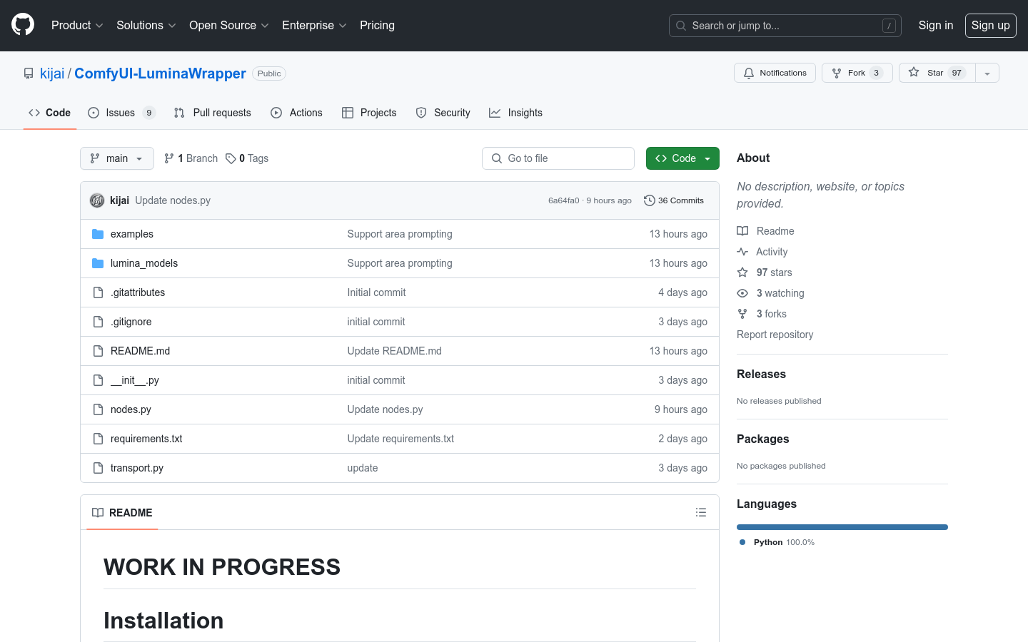Image resolution: width=1028 pixels, height=642 pixels.
Task: Click the commit history clock icon
Action: point(650,200)
